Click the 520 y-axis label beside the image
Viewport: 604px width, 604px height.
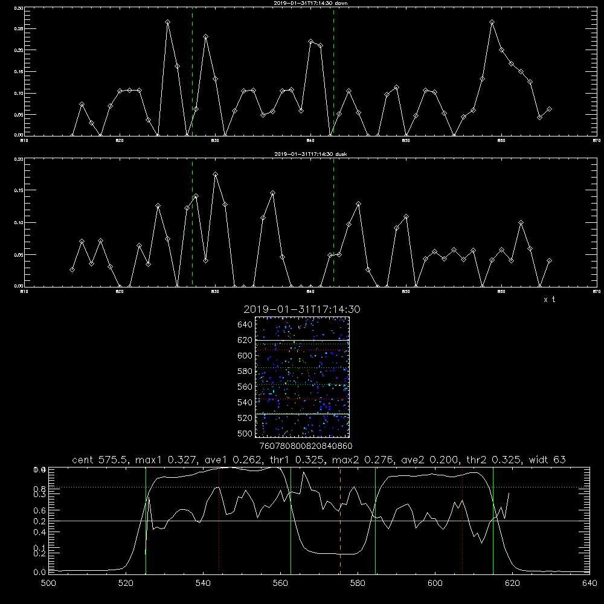coord(245,418)
